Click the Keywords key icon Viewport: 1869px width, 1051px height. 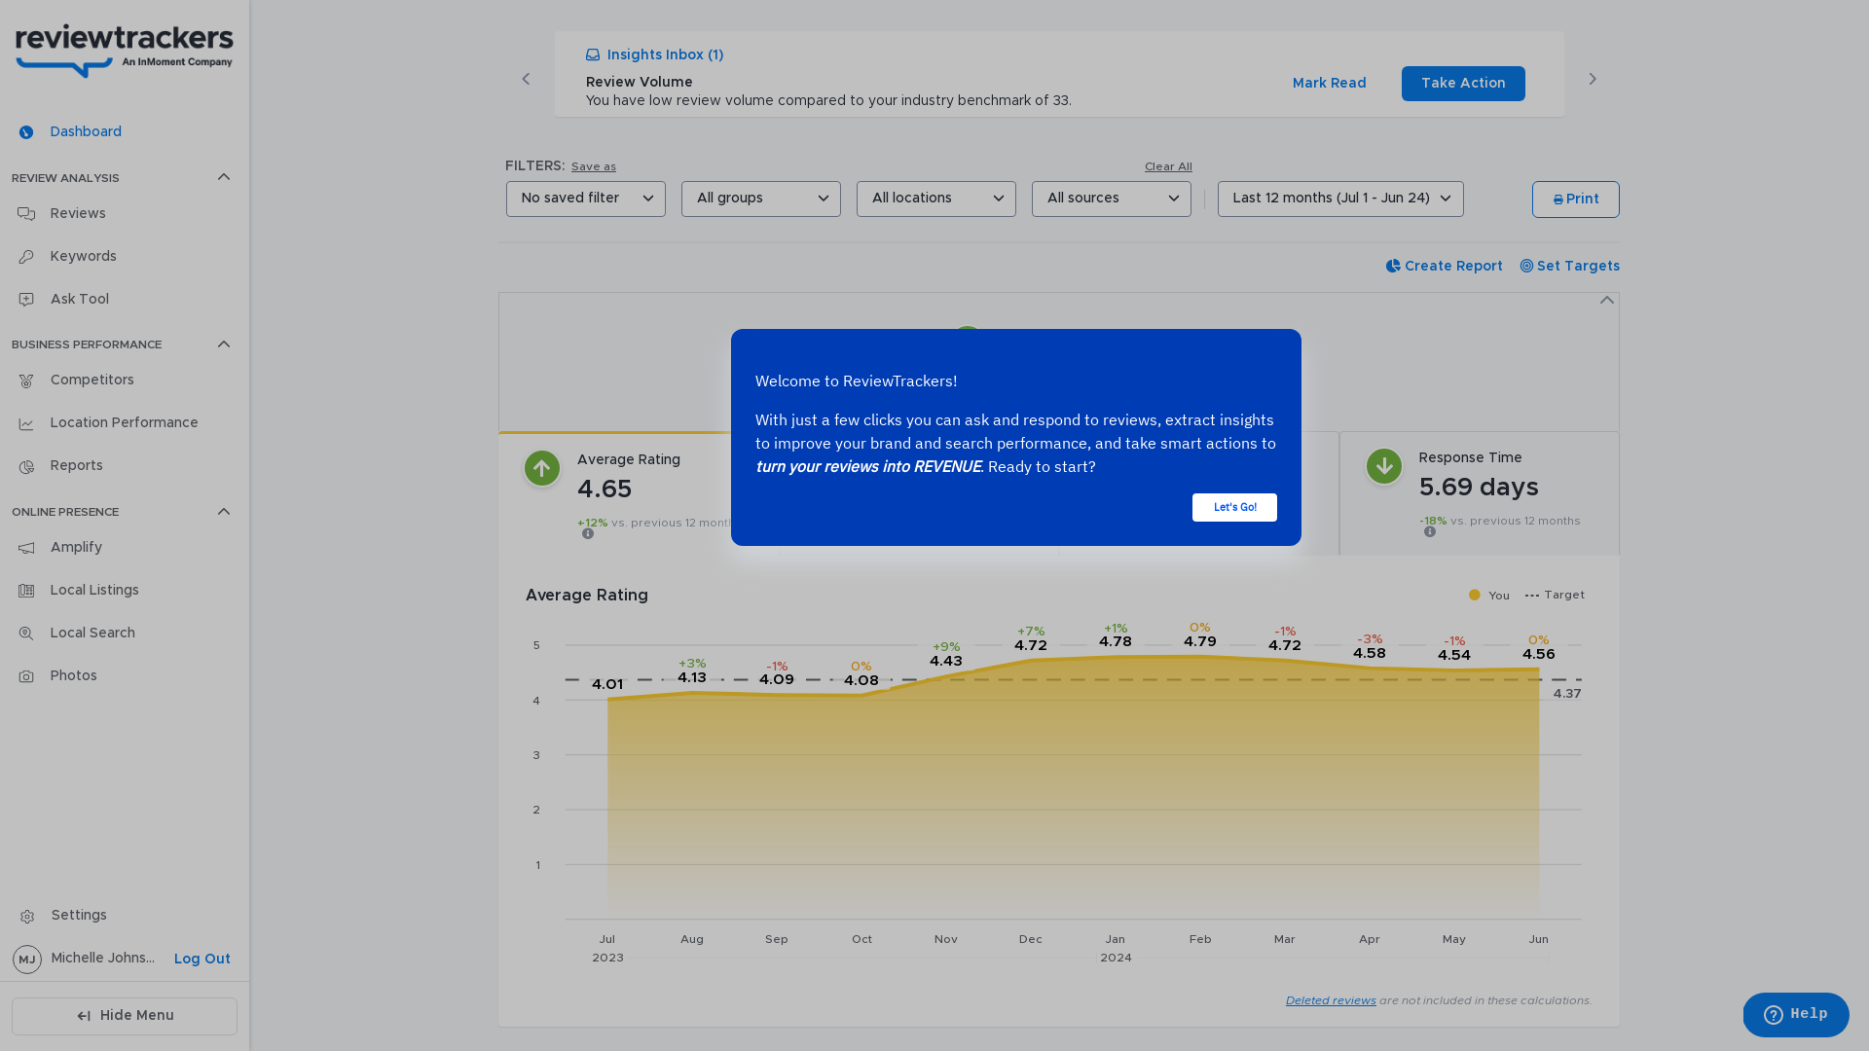pyautogui.click(x=26, y=257)
